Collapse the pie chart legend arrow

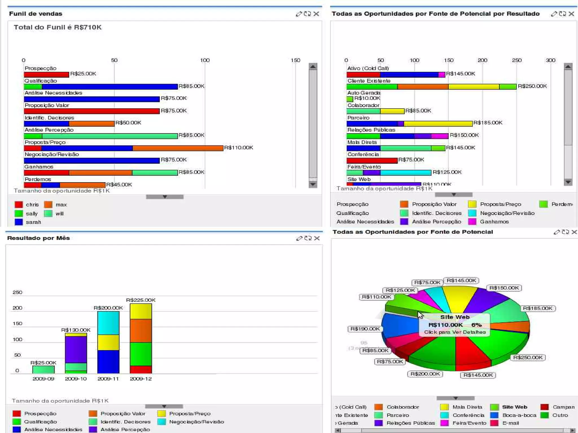click(x=455, y=398)
